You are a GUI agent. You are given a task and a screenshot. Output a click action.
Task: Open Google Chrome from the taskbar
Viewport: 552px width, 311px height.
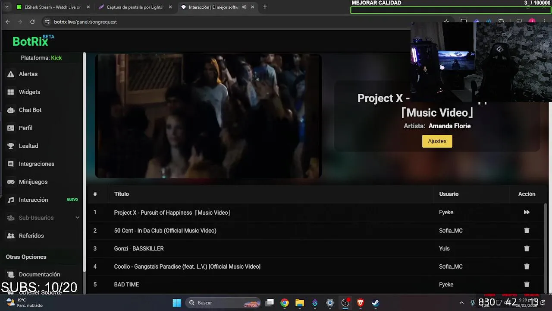pyautogui.click(x=285, y=303)
